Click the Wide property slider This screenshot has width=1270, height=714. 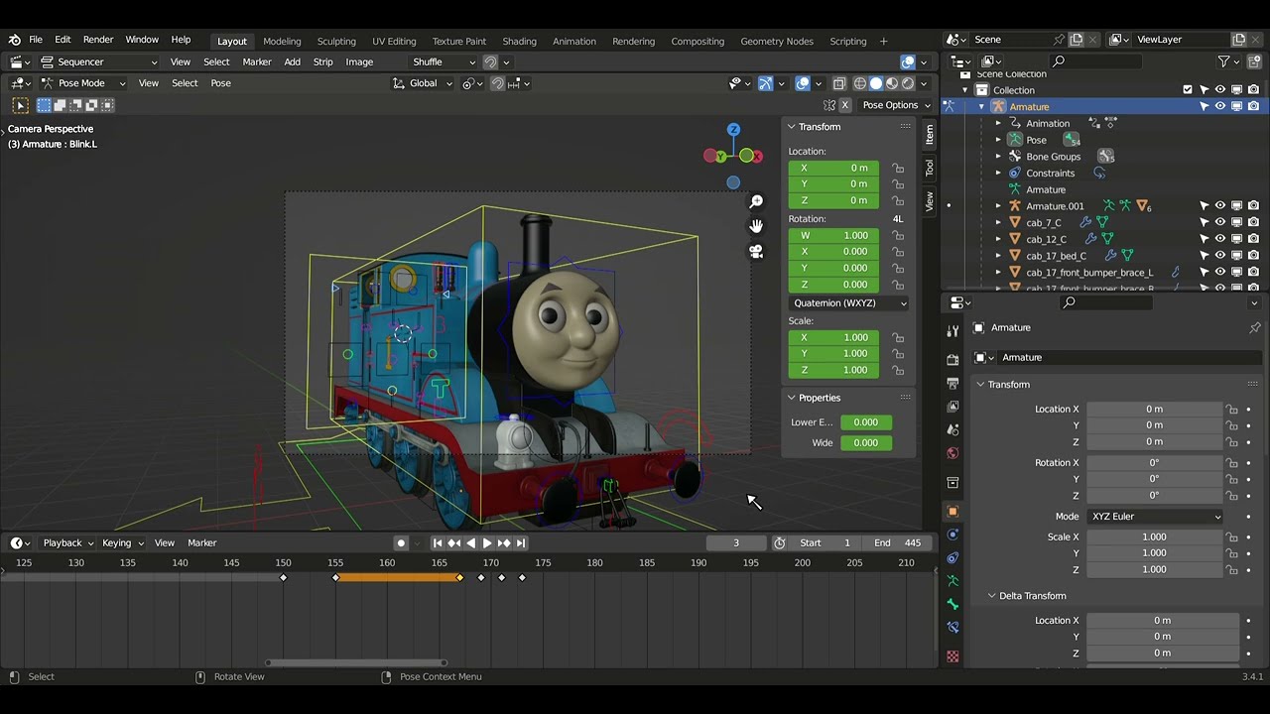tap(865, 442)
